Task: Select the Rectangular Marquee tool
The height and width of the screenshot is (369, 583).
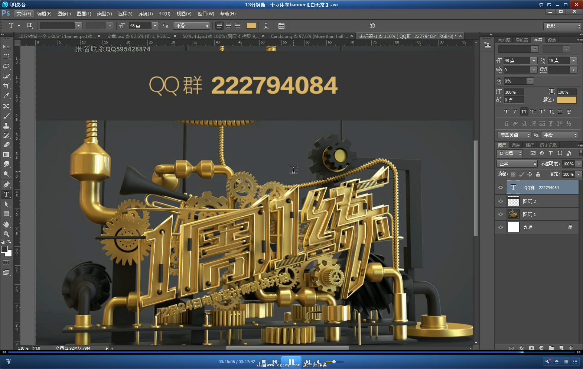Action: (x=6, y=57)
